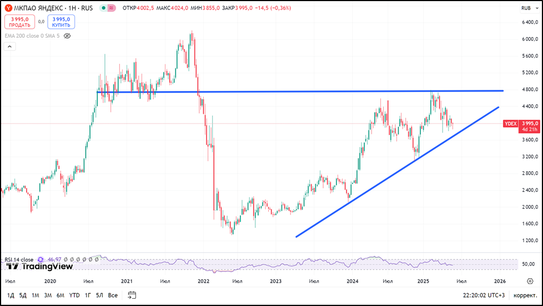Click the МИН low value 3855,0
Viewport: 543px width, 306px height.
pos(211,8)
